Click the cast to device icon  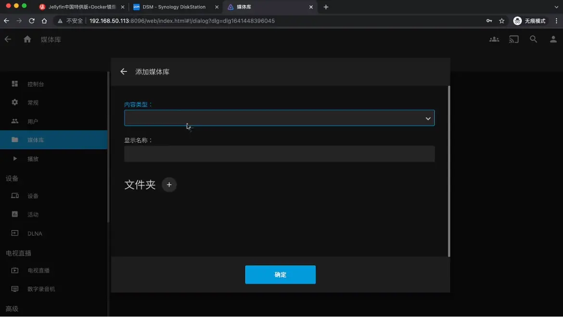click(x=514, y=39)
